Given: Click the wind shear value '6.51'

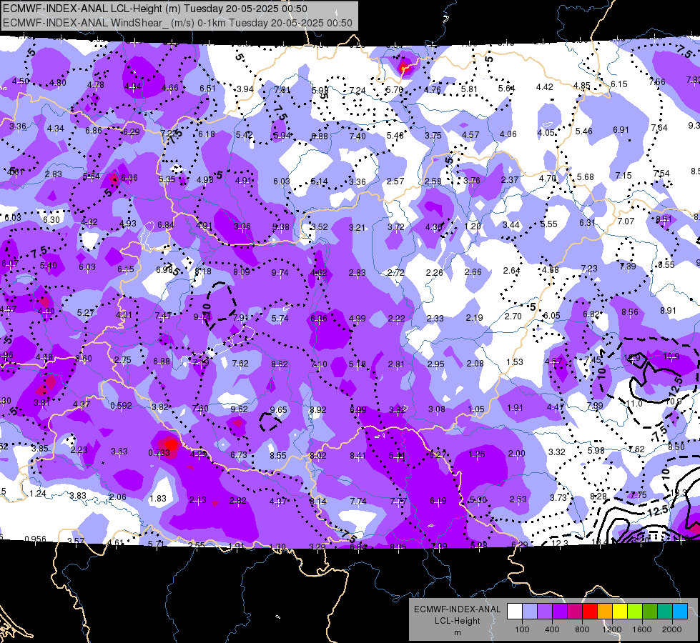Looking at the screenshot, I should 207,89.
